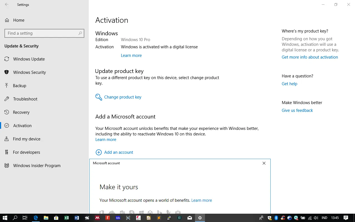Click Learn more under the Activation status
355x222 pixels.
(x=131, y=56)
